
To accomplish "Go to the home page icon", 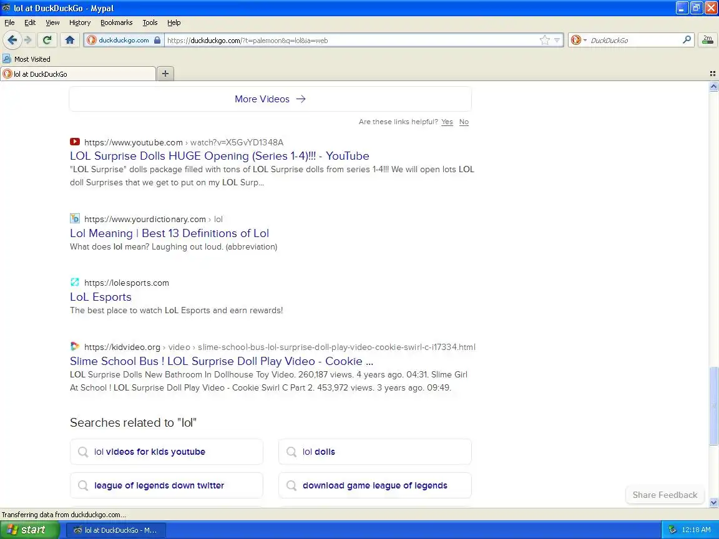I will [70, 40].
